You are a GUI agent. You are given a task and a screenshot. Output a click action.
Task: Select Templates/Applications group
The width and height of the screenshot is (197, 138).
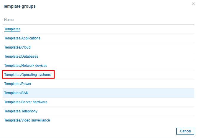(x=22, y=38)
